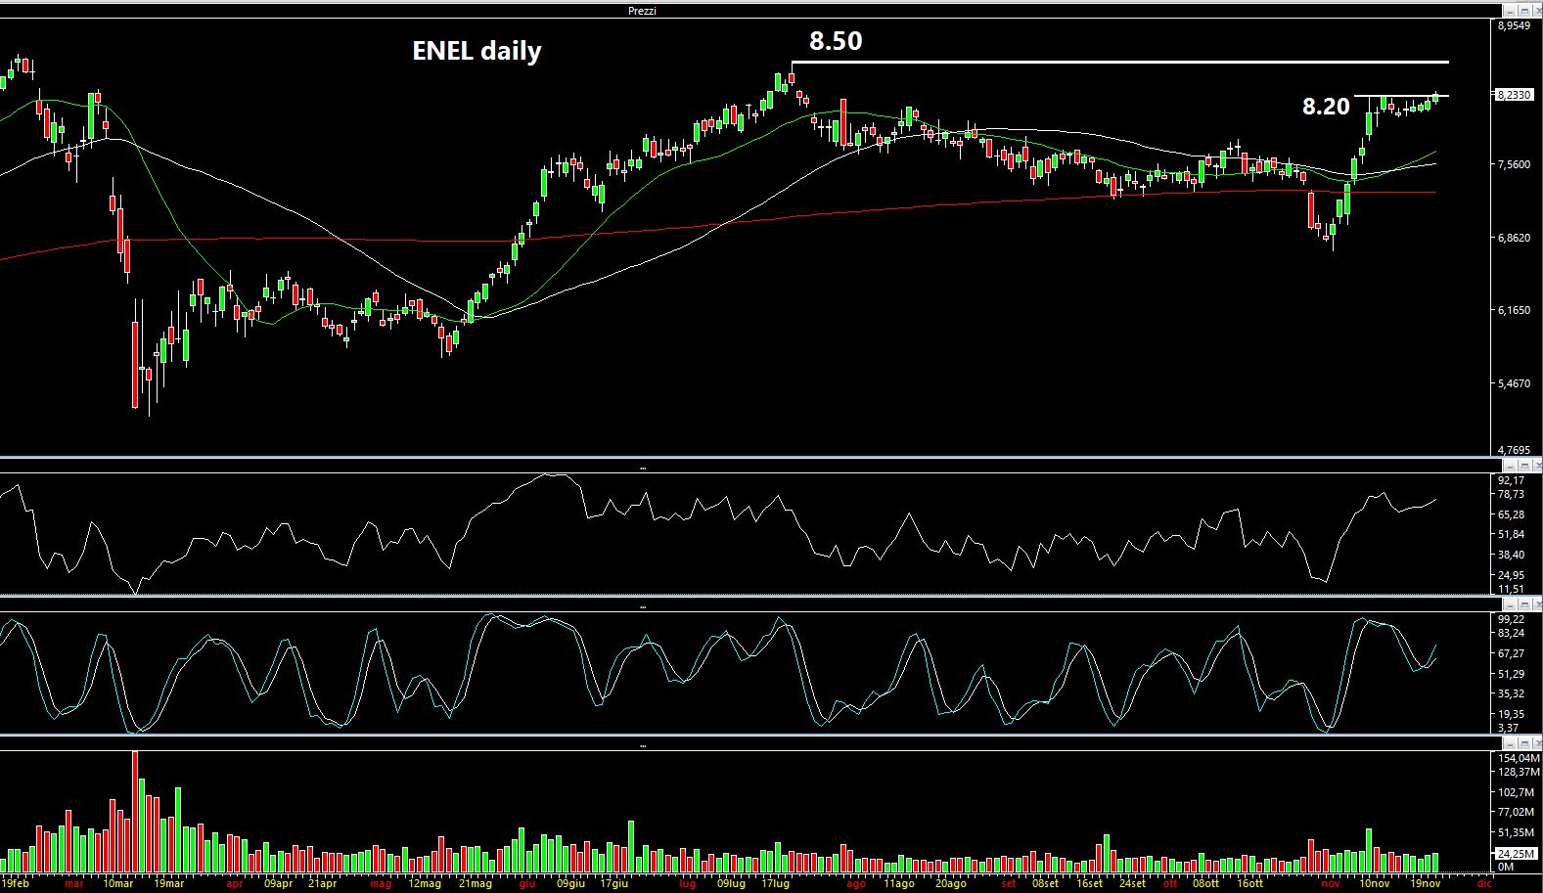This screenshot has height=893, width=1543.
Task: Click the 51,84 RSI scale value
Action: click(1511, 534)
